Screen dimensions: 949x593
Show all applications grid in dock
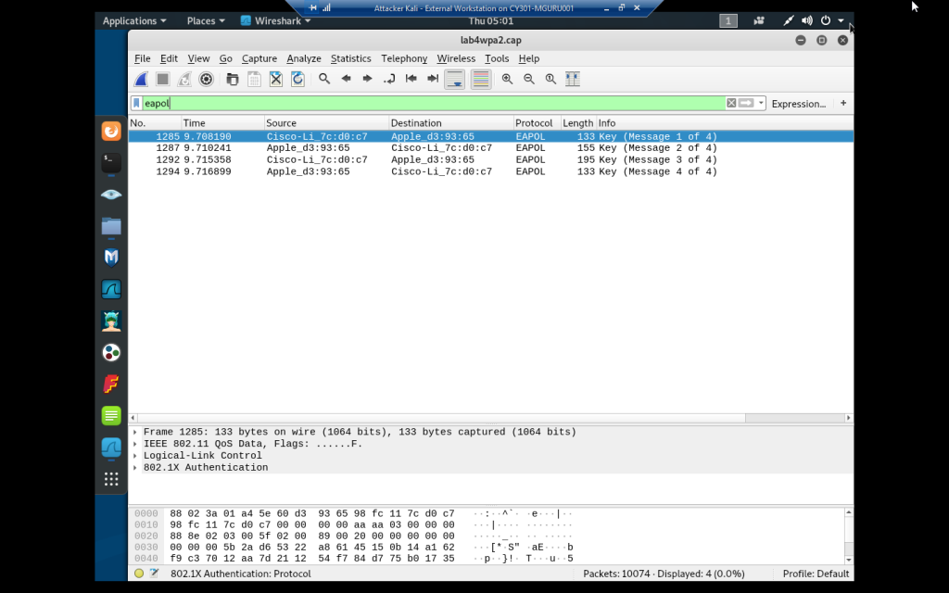point(111,479)
